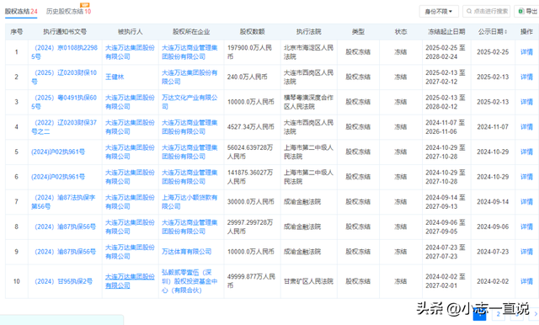The height and width of the screenshot is (325, 539).
Task: View 详情 for row 9
Action: [x=526, y=252]
